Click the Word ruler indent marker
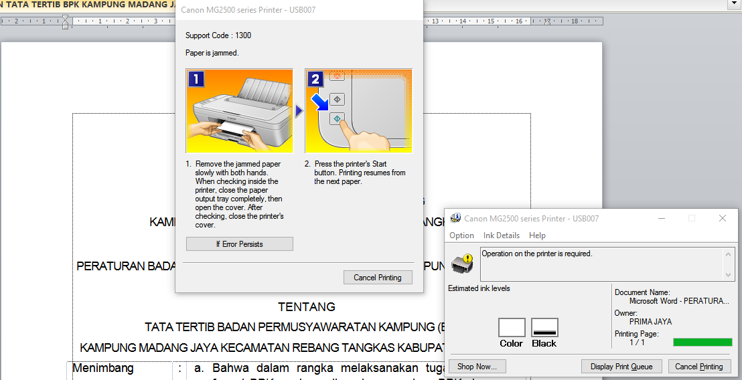This screenshot has width=742, height=380. point(66,21)
